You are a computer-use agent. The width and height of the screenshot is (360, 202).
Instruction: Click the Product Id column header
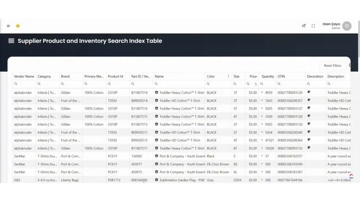pos(115,76)
